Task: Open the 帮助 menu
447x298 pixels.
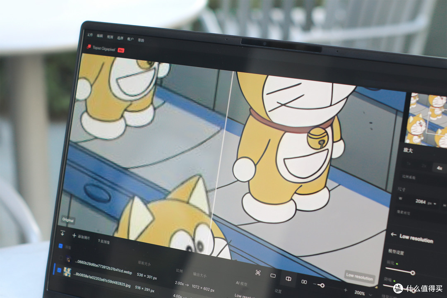Action: tap(141, 40)
